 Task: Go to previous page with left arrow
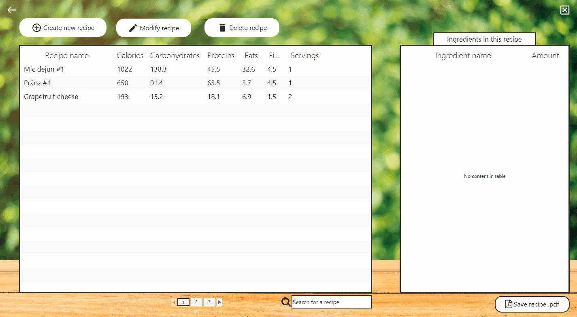(174, 302)
